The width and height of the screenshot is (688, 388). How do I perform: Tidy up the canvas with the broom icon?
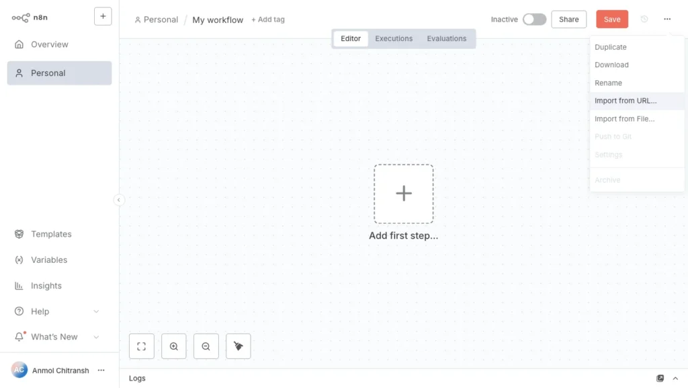point(238,346)
